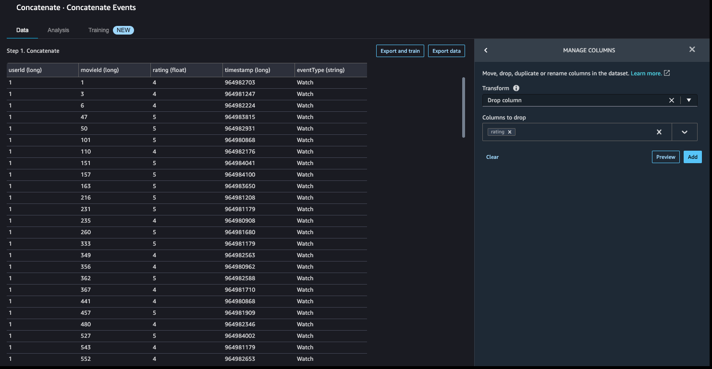Switch to the Analysis tab
The height and width of the screenshot is (369, 712).
click(x=58, y=30)
